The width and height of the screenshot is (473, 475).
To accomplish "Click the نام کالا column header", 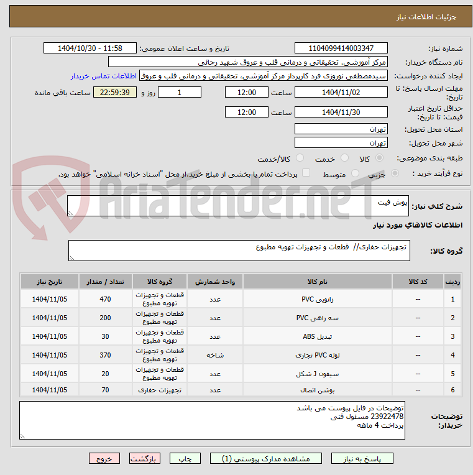I will [318, 282].
